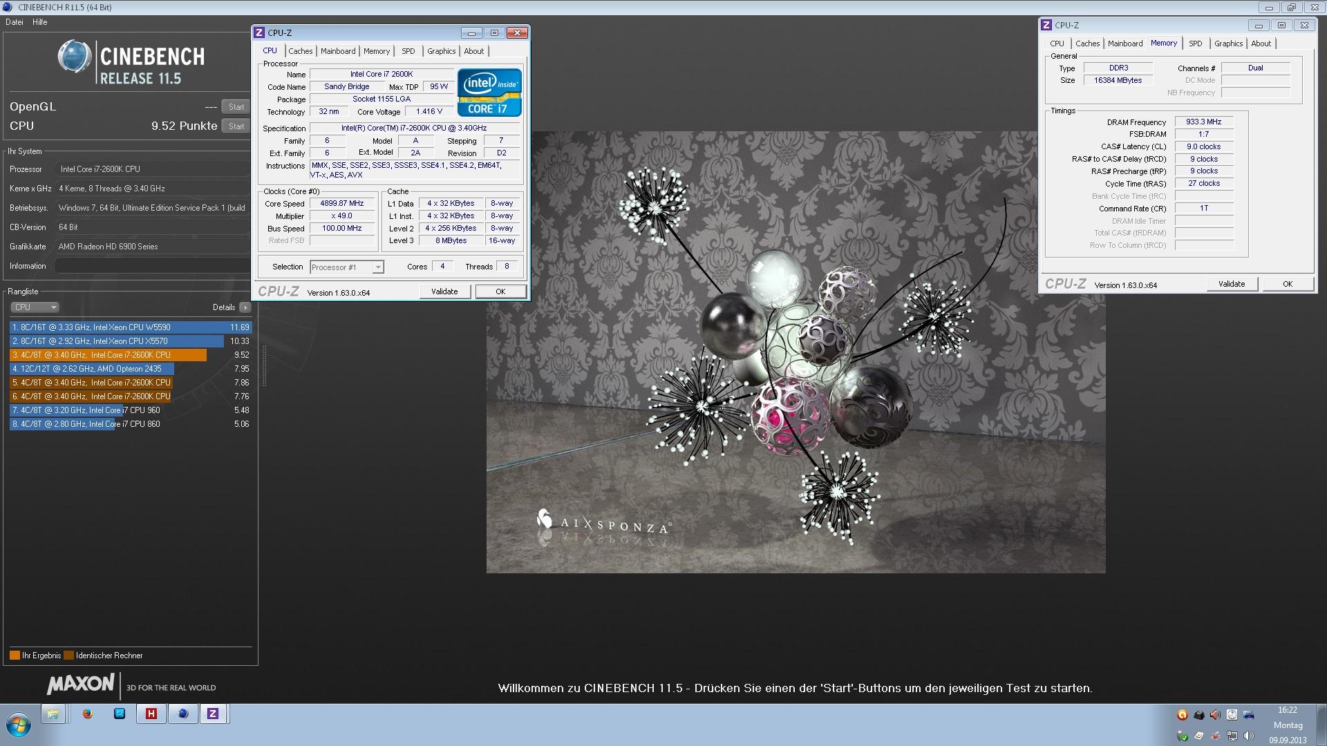Open the white volume speaker tray icon

[x=1248, y=736]
